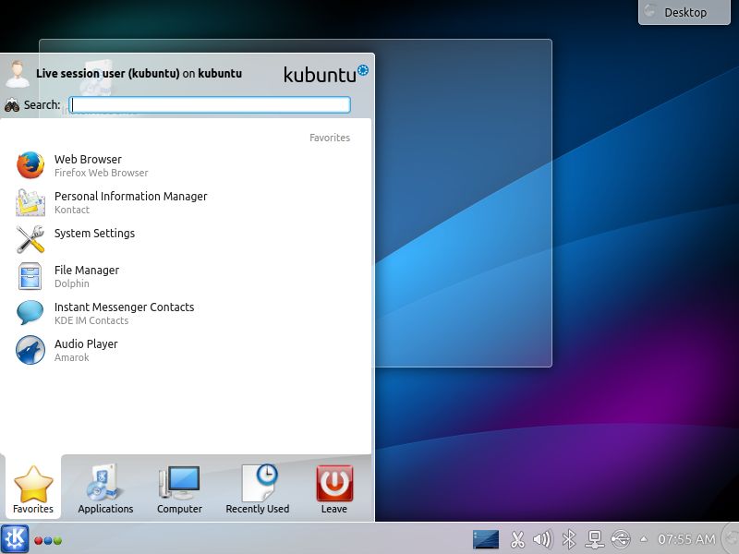The image size is (739, 554).
Task: Click the 07:55 AM clock
Action: 686,539
